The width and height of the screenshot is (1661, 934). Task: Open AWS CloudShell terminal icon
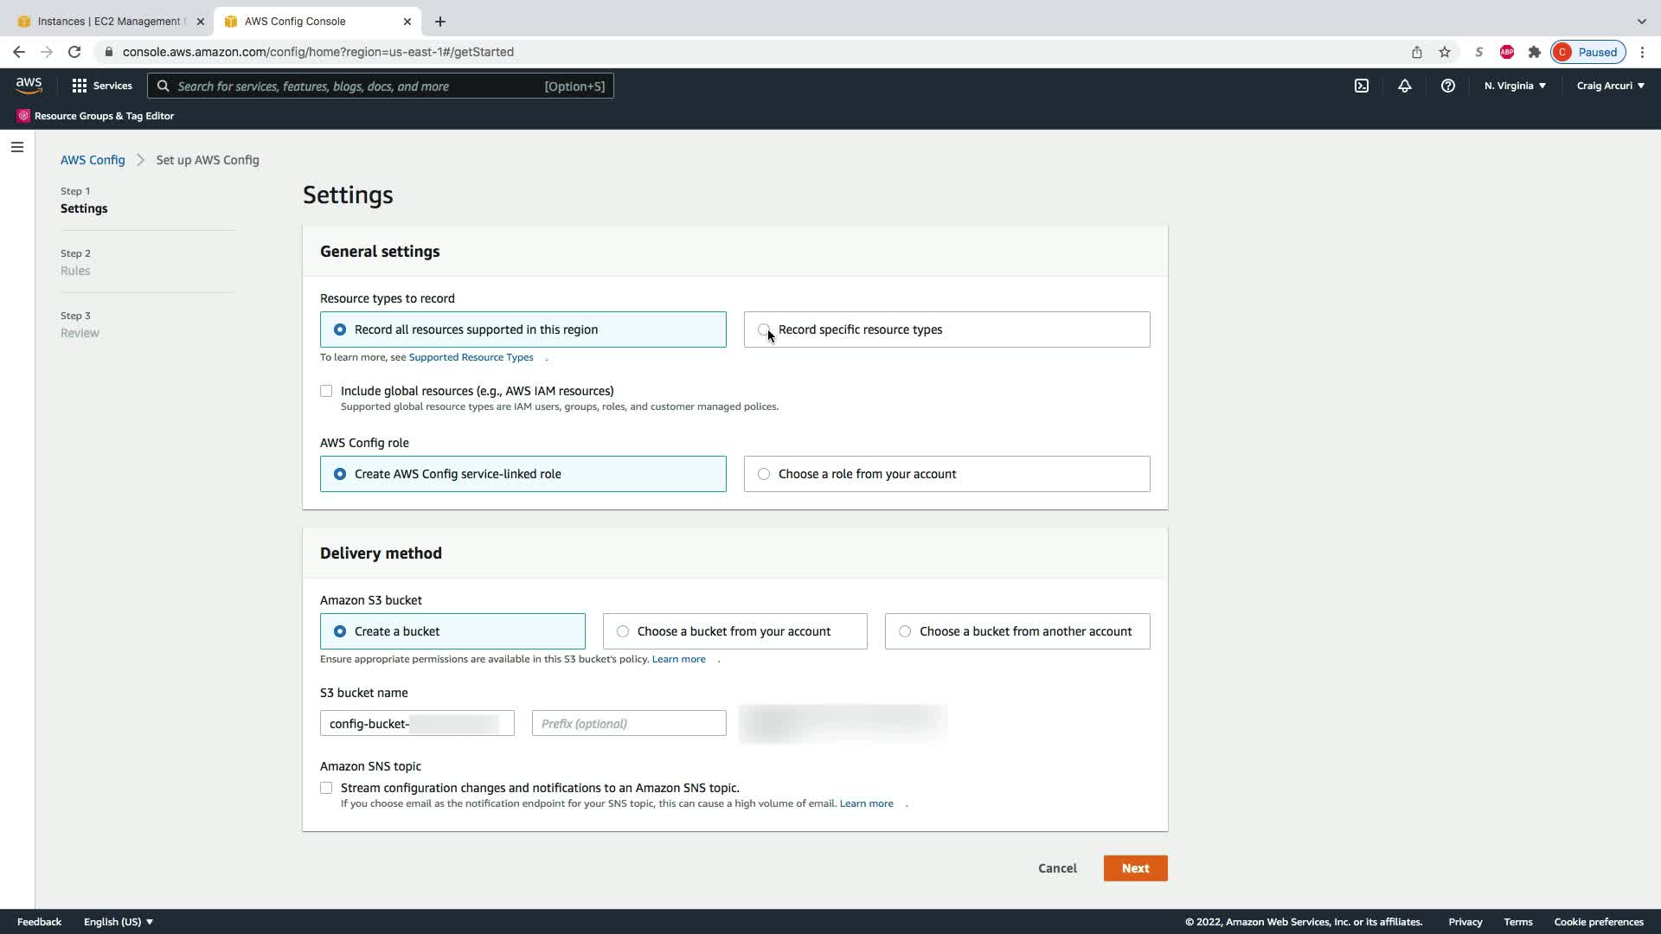(1362, 86)
